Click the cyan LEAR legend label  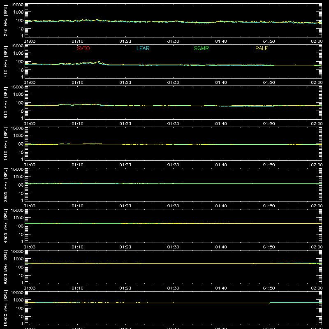coord(143,48)
